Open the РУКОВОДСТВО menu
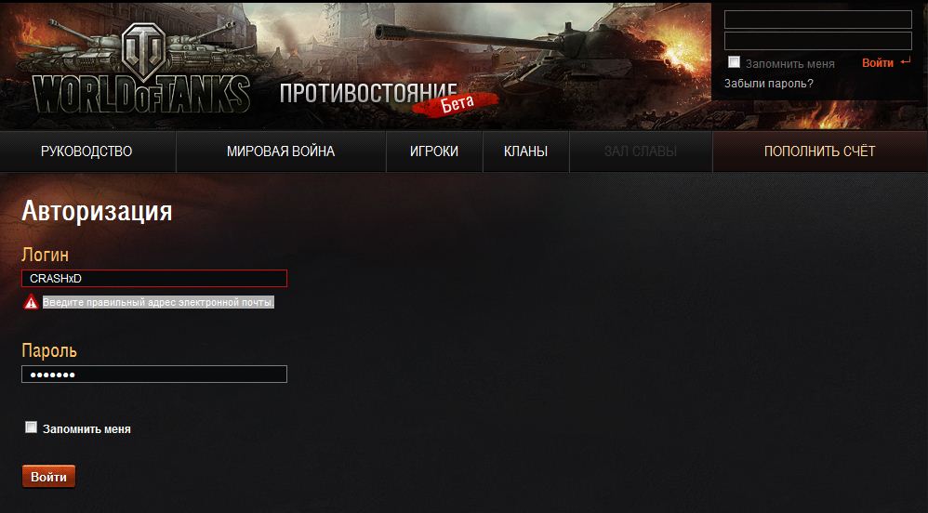This screenshot has width=928, height=513. coord(86,151)
